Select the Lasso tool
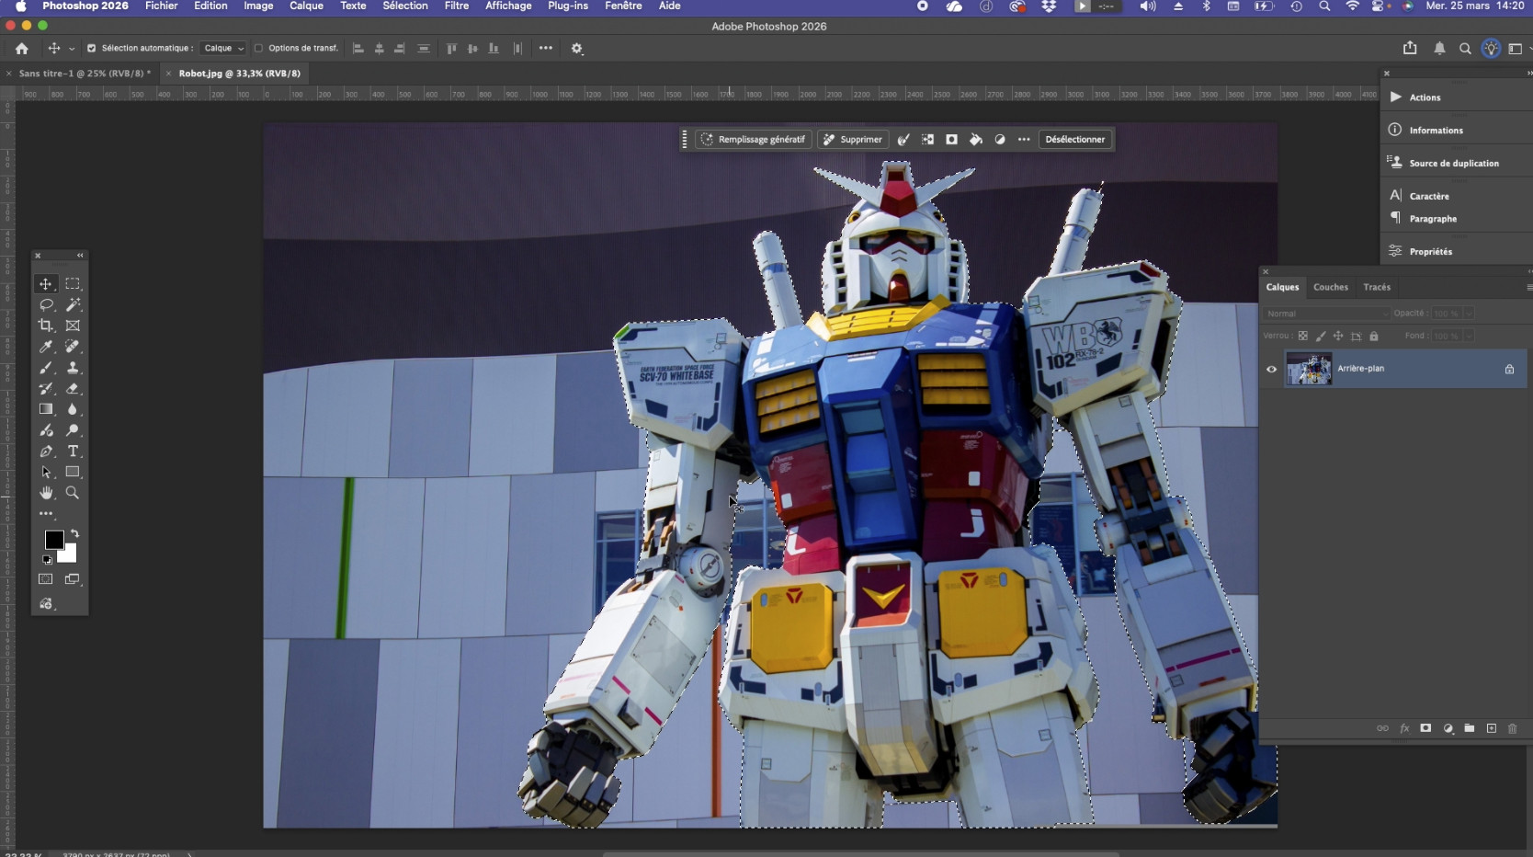Viewport: 1533px width, 857px height. (46, 304)
